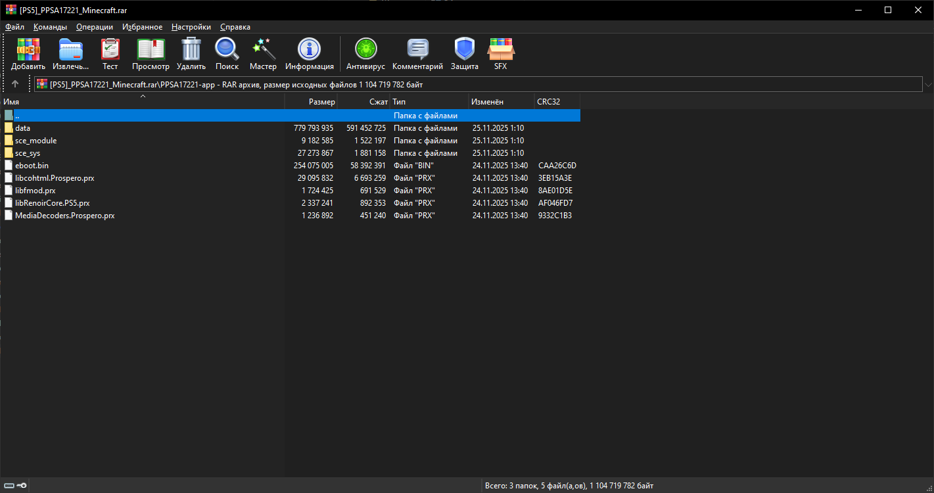
Task: Open the Find (Поиск) magnifier tool
Action: pyautogui.click(x=227, y=50)
